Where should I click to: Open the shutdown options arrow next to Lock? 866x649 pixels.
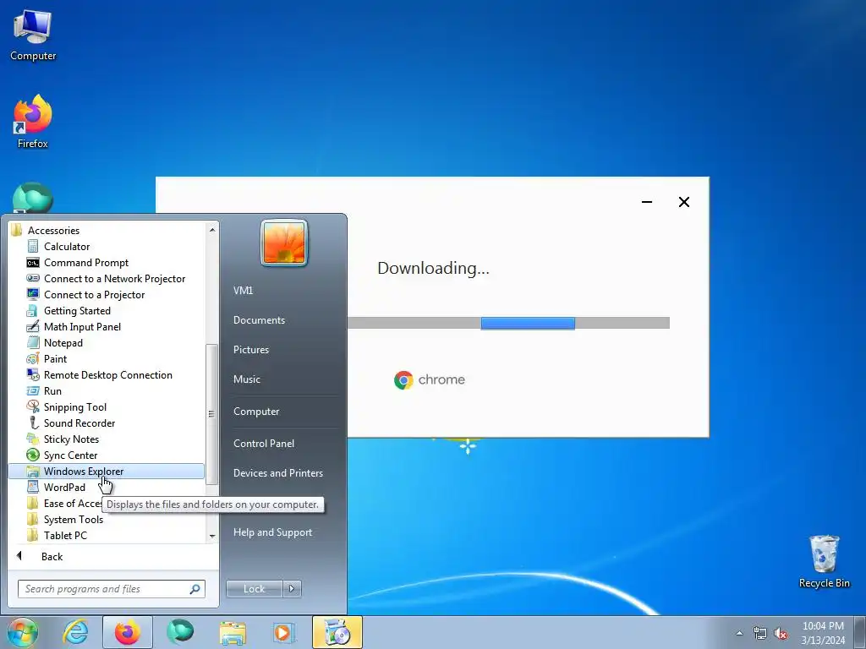[292, 589]
